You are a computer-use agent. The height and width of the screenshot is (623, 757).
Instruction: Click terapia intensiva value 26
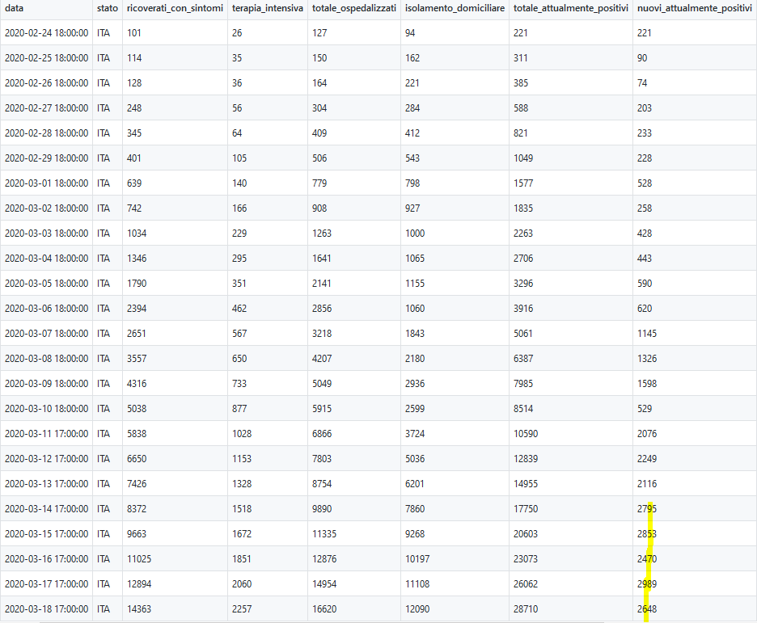click(237, 33)
